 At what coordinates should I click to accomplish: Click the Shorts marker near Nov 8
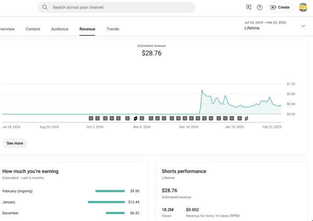coord(135,118)
